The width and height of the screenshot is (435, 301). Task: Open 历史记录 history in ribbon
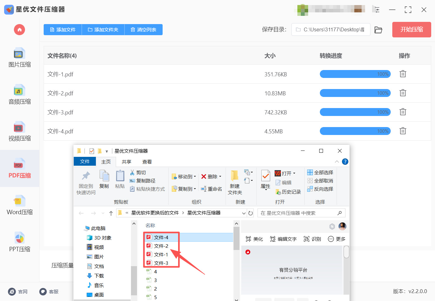[288, 192]
